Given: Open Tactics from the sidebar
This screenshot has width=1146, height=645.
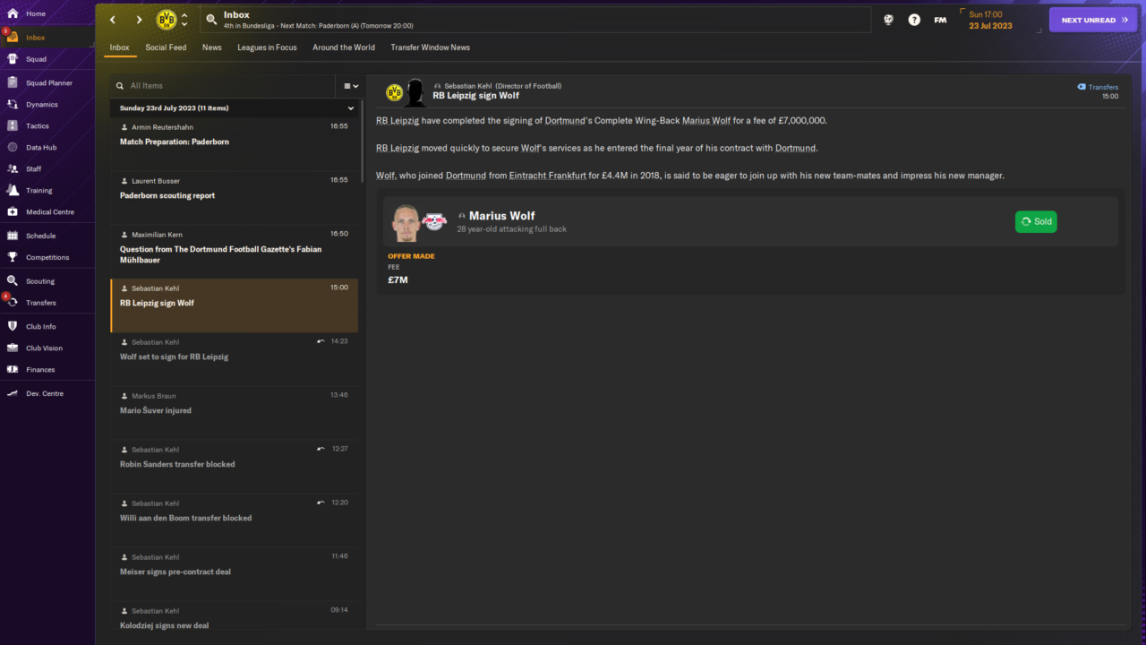Looking at the screenshot, I should [x=13, y=126].
